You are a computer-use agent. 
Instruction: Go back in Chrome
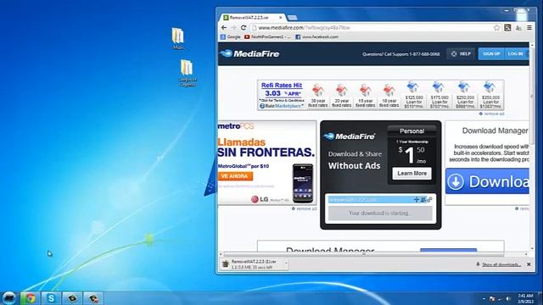point(224,28)
